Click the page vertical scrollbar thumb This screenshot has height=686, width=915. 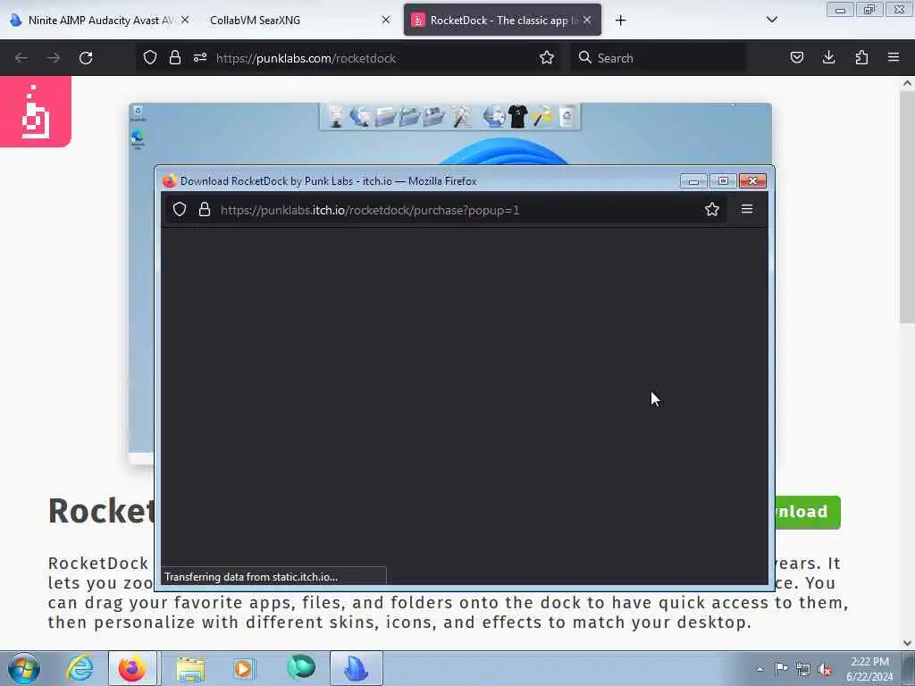click(907, 206)
